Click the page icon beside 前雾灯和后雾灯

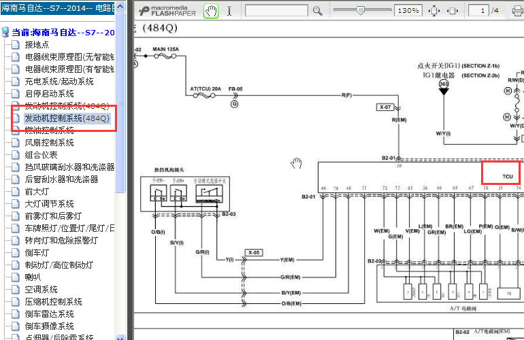click(16, 216)
